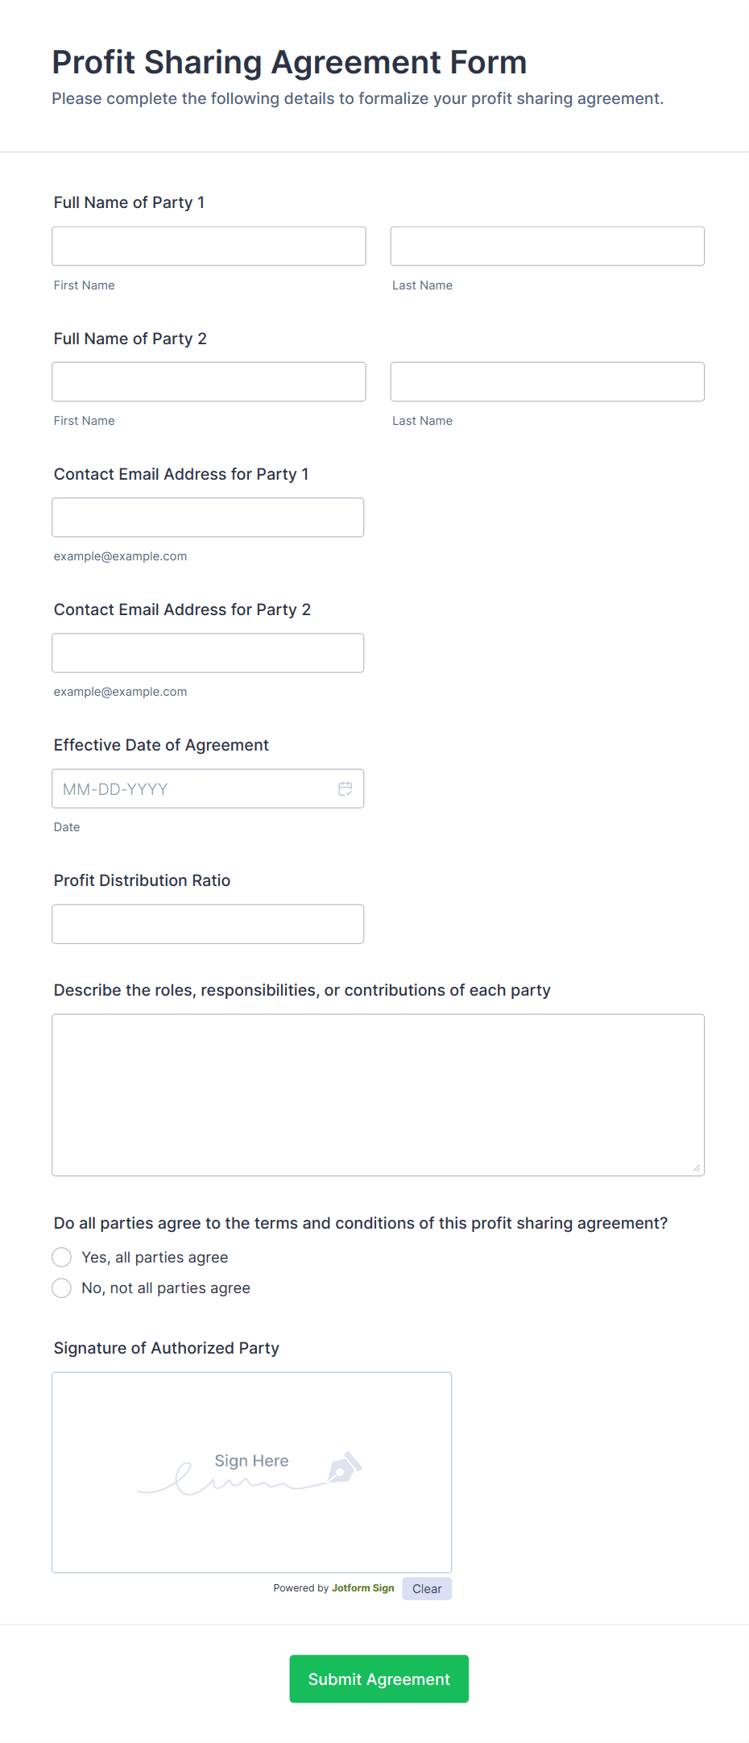
Task: Click the pen icon in signature box
Action: 345,1467
